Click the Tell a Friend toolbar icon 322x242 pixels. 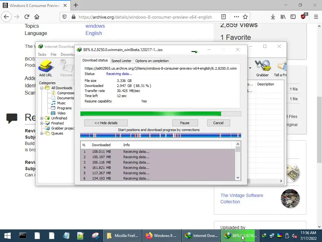pyautogui.click(x=281, y=68)
